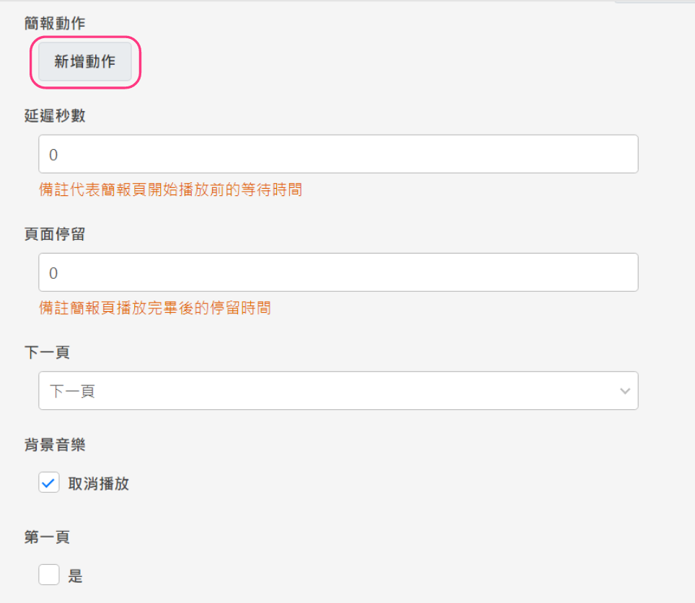Uncheck the 取消播放 checkbox
This screenshot has width=695, height=603.
[x=49, y=483]
